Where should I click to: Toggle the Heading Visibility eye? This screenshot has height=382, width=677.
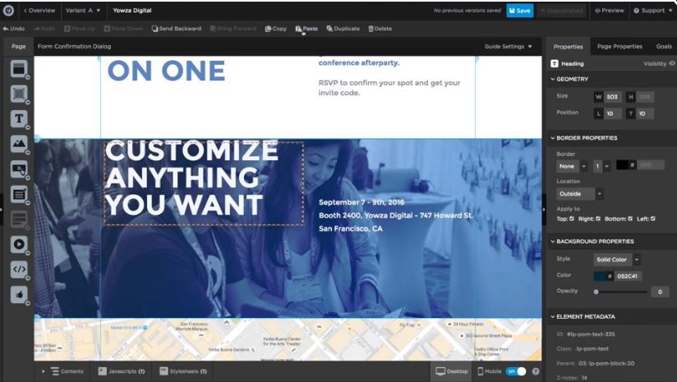coord(672,63)
